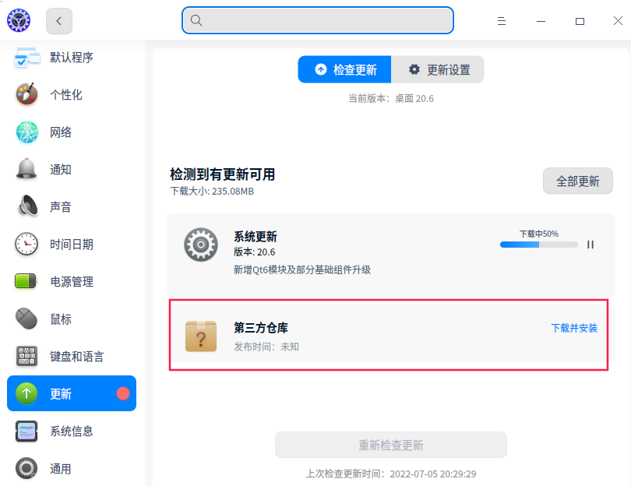Click the magnifier icon in search box
The width and height of the screenshot is (631, 486).
tap(196, 20)
